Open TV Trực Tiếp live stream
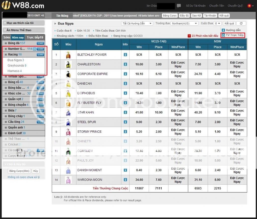The width and height of the screenshot is (257, 219). click(x=233, y=35)
